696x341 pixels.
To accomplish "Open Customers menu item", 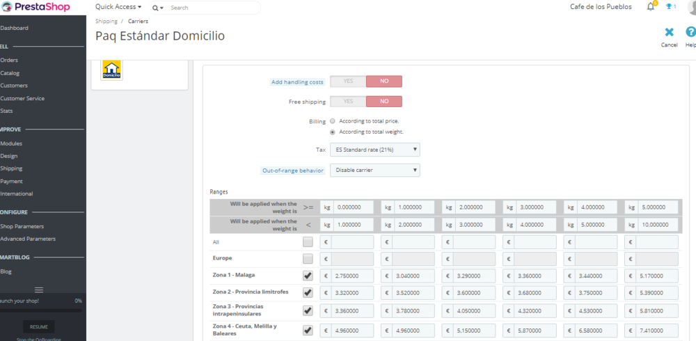I will [14, 85].
